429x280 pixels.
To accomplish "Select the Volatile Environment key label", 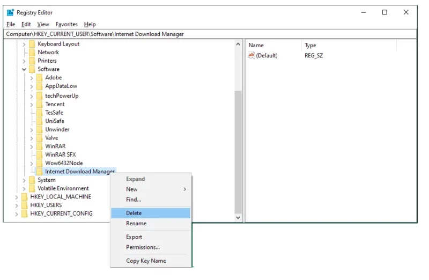I will 63,189.
